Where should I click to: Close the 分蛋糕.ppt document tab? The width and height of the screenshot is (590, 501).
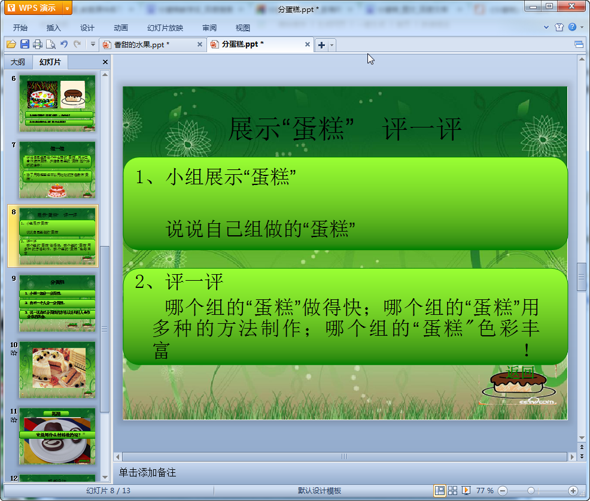click(308, 44)
